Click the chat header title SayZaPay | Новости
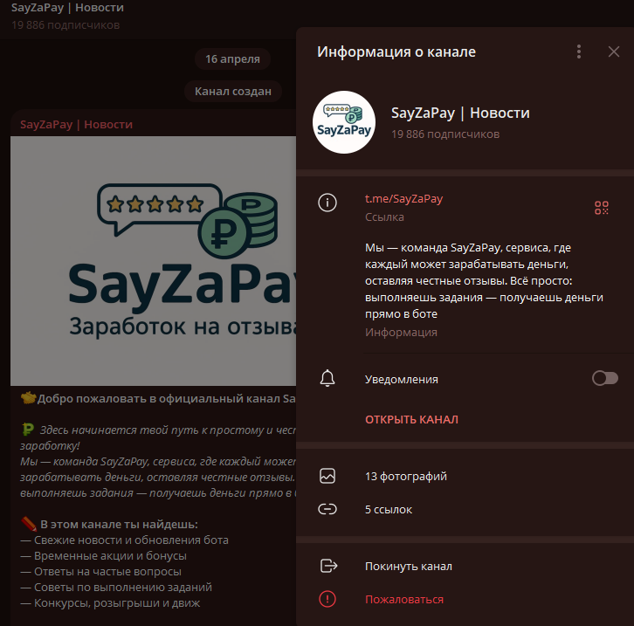 [x=67, y=8]
